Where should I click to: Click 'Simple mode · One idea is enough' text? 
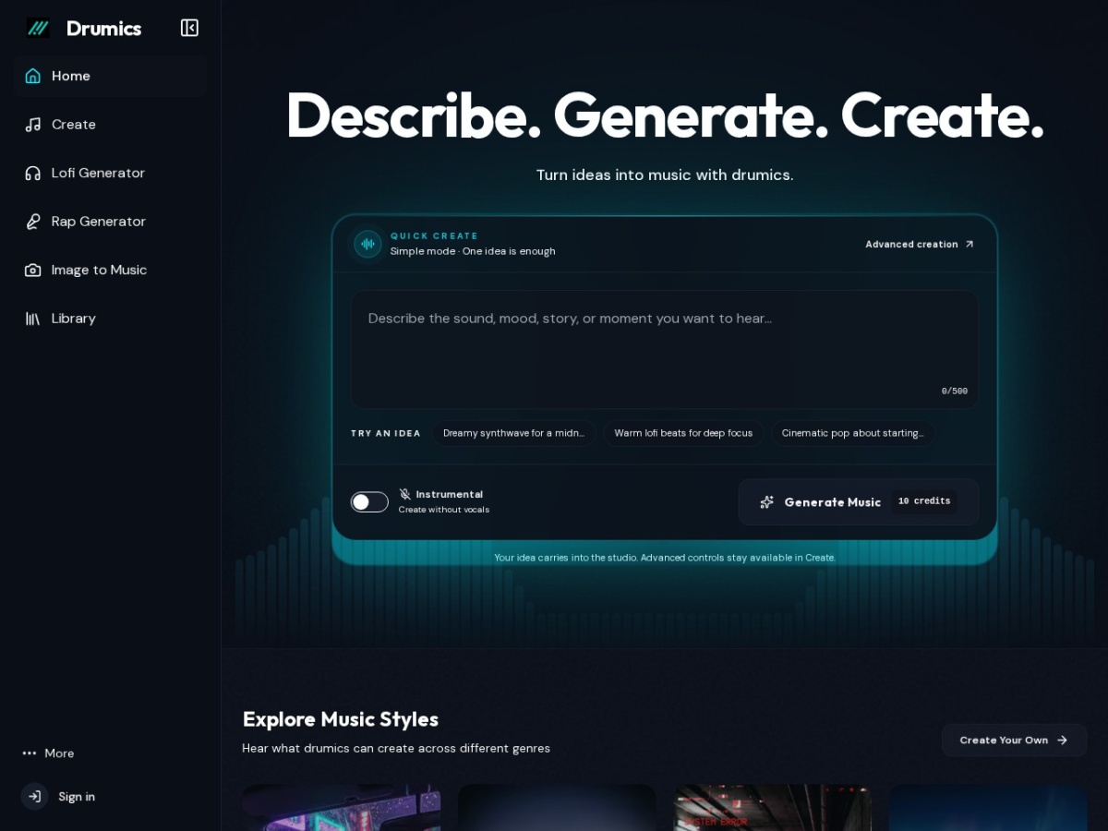click(x=473, y=251)
